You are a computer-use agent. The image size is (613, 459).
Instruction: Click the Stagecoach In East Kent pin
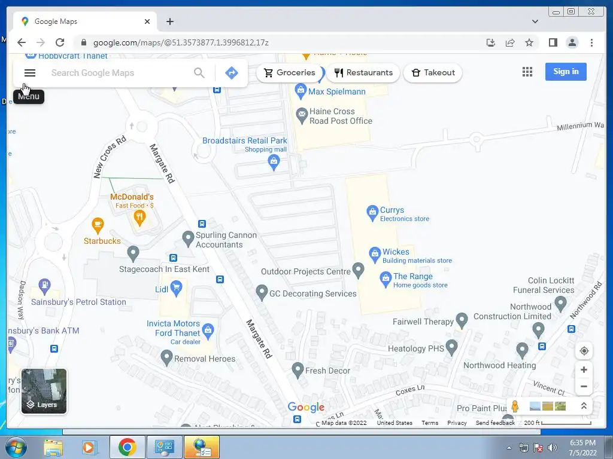pyautogui.click(x=133, y=253)
